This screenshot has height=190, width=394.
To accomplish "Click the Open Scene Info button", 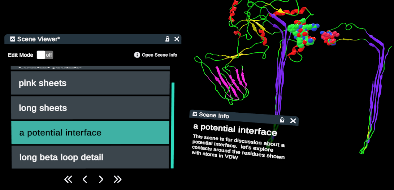I will click(x=156, y=55).
